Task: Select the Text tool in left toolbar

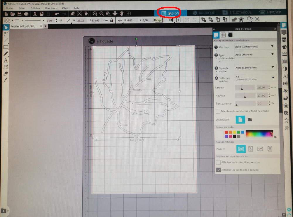Action: tap(5, 61)
